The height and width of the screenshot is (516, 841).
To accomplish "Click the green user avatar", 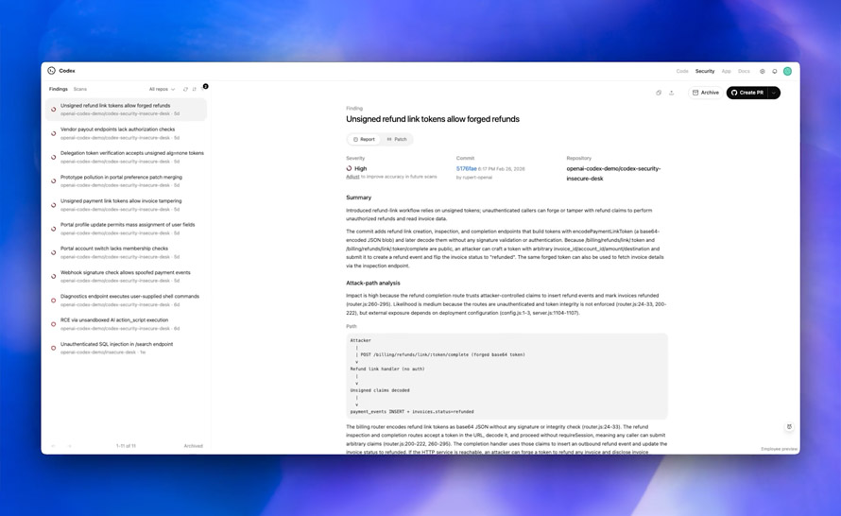I will pos(787,71).
